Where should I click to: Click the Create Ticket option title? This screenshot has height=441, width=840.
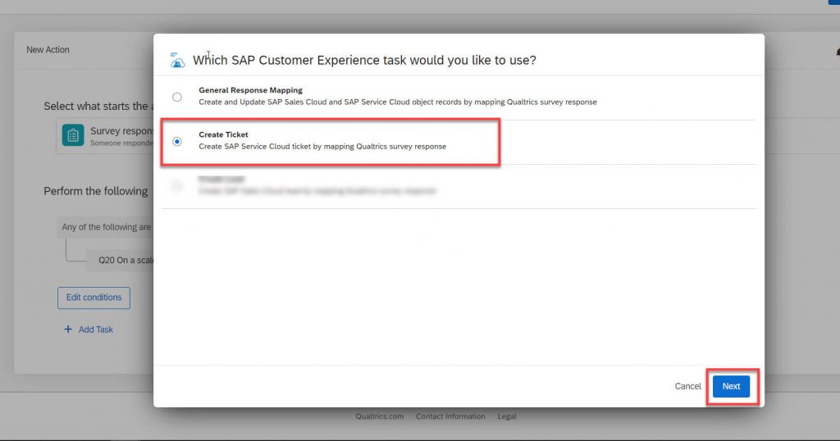223,134
